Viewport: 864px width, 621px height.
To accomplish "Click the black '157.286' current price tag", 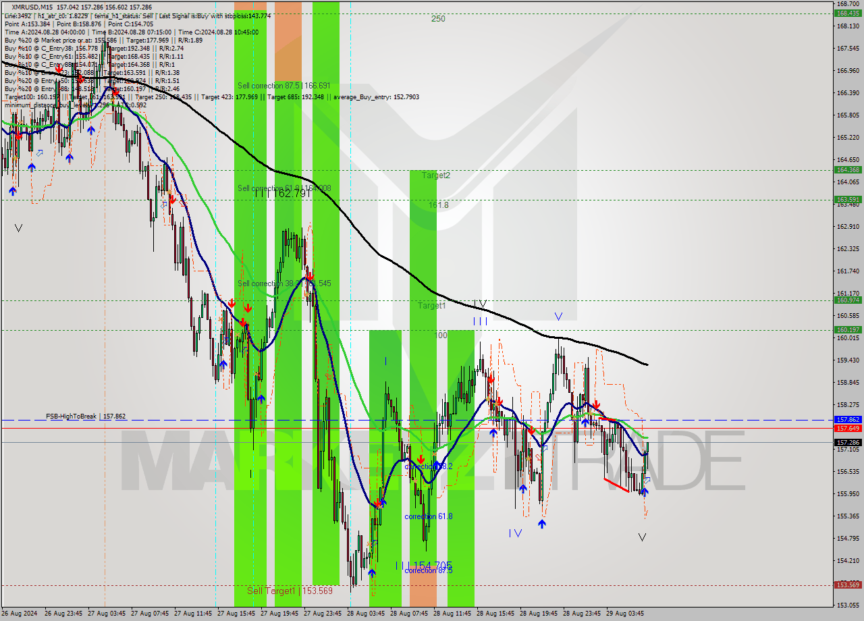I will tap(848, 442).
